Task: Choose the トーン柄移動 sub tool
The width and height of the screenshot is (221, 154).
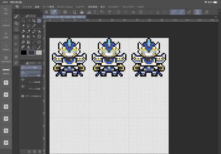Action: [31, 80]
